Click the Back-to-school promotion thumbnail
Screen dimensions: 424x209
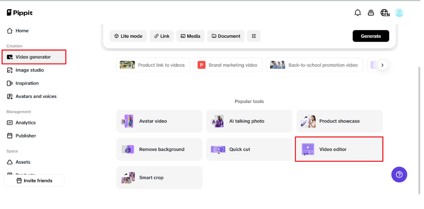click(x=278, y=65)
